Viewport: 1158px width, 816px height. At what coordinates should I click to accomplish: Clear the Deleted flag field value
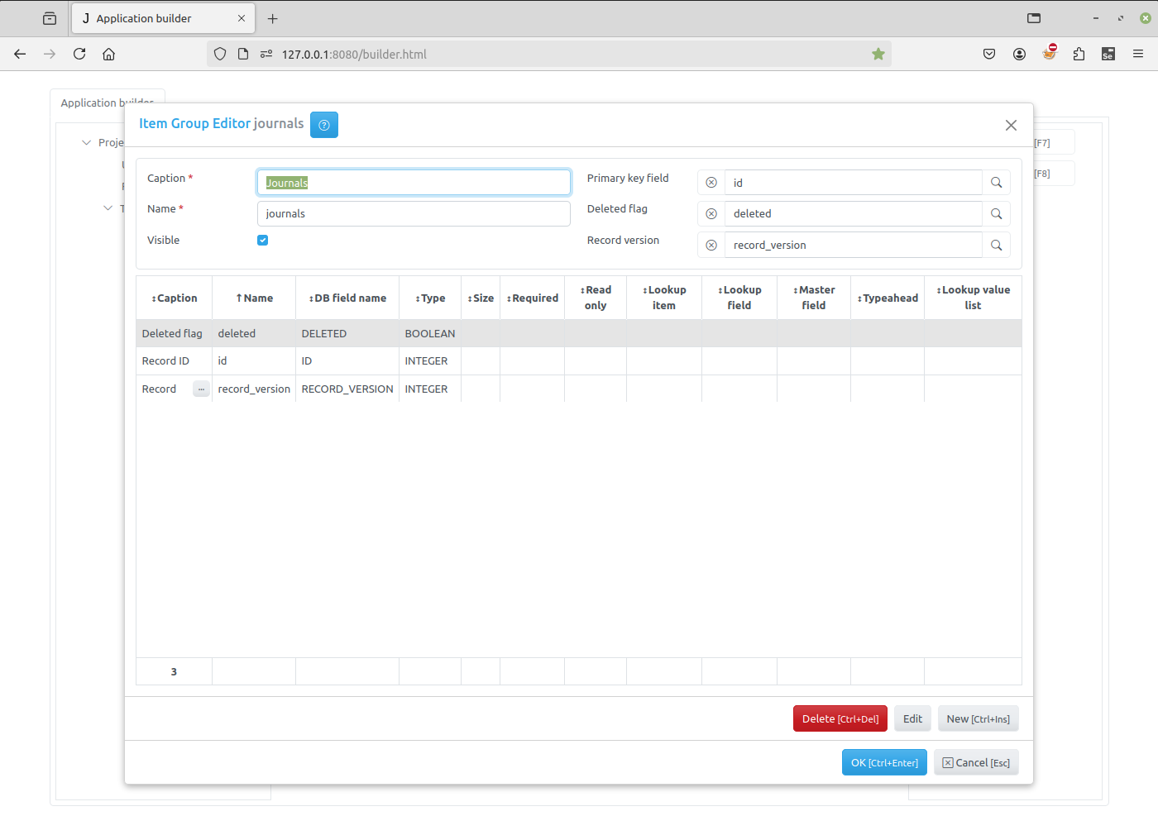tap(711, 214)
